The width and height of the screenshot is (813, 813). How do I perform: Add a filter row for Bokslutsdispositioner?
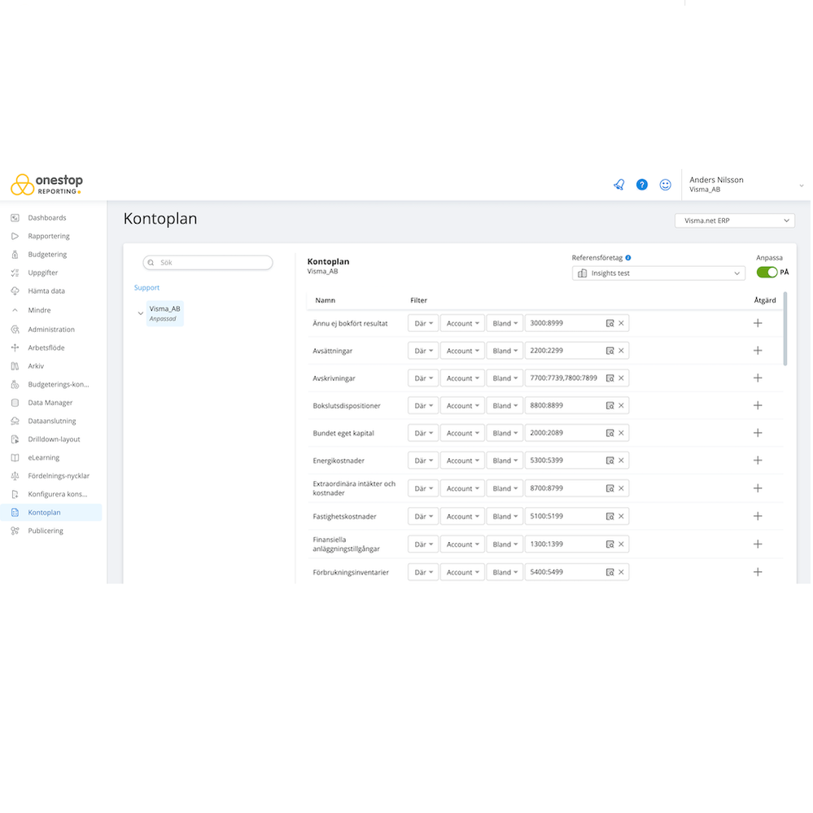pyautogui.click(x=758, y=405)
